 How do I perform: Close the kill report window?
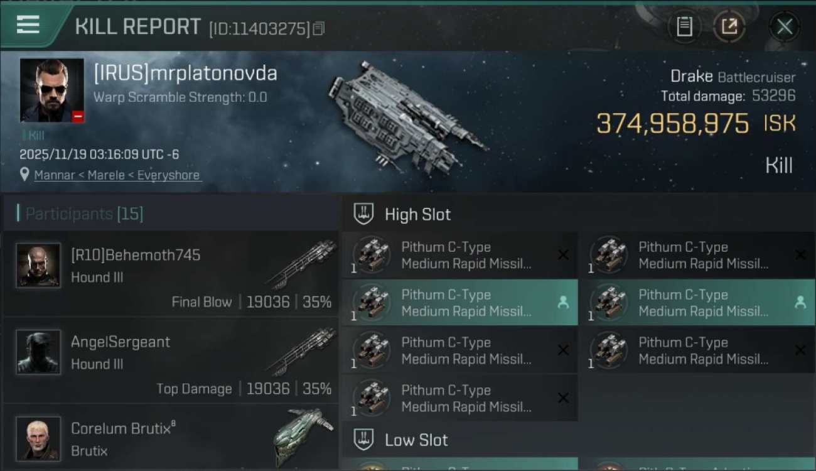(x=785, y=26)
